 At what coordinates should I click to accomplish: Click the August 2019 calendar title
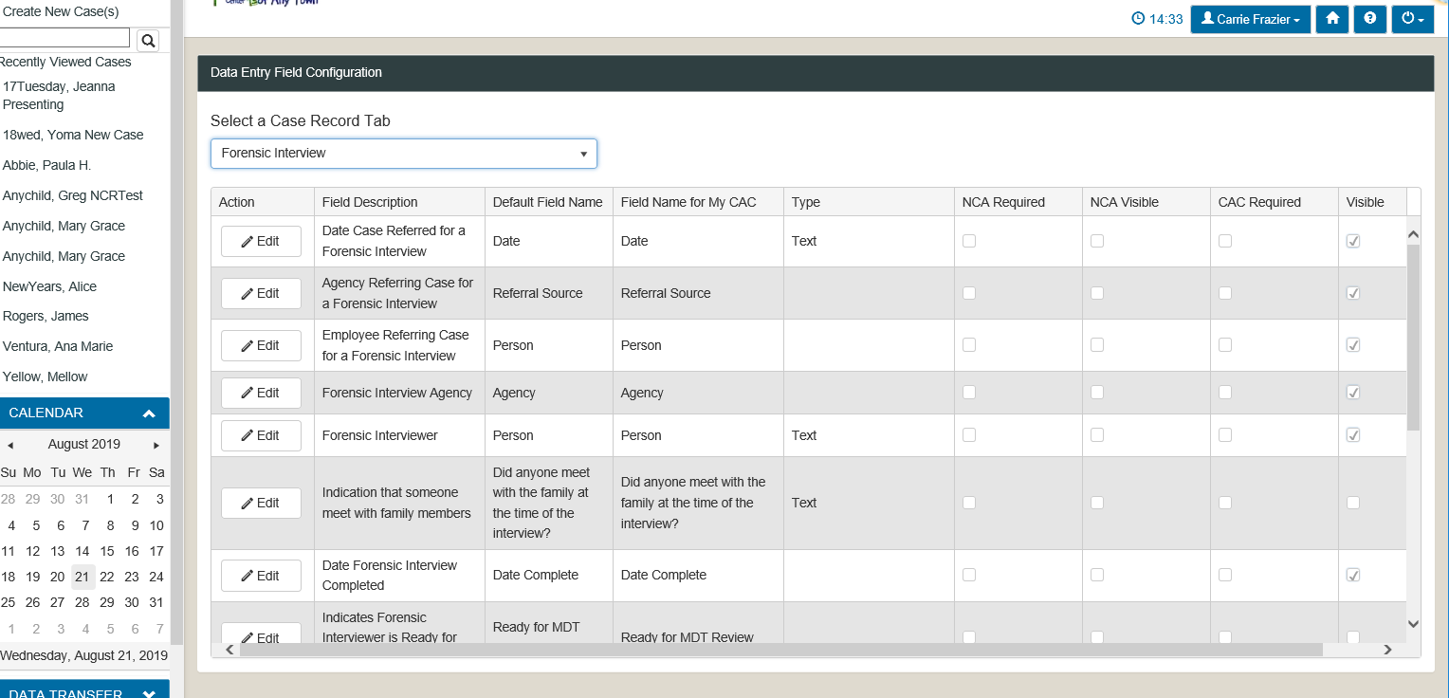[83, 444]
